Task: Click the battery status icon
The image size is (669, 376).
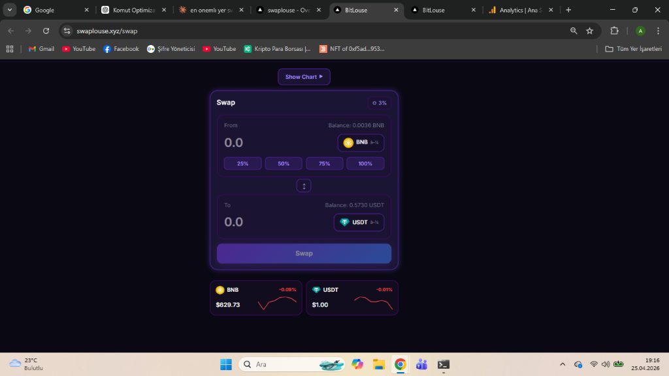Action: 618,364
